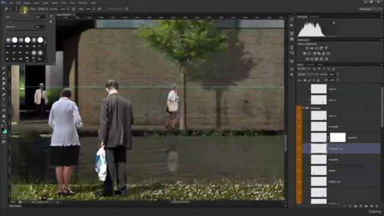The width and height of the screenshot is (384, 216).
Task: Pick the second hard round brush preset
Action: (x=28, y=40)
